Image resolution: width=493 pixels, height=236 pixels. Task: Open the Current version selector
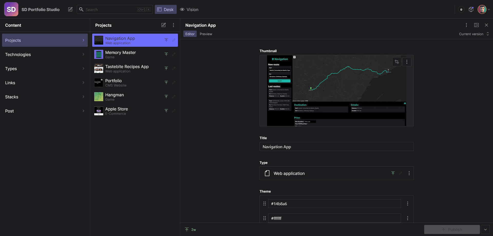click(x=474, y=34)
